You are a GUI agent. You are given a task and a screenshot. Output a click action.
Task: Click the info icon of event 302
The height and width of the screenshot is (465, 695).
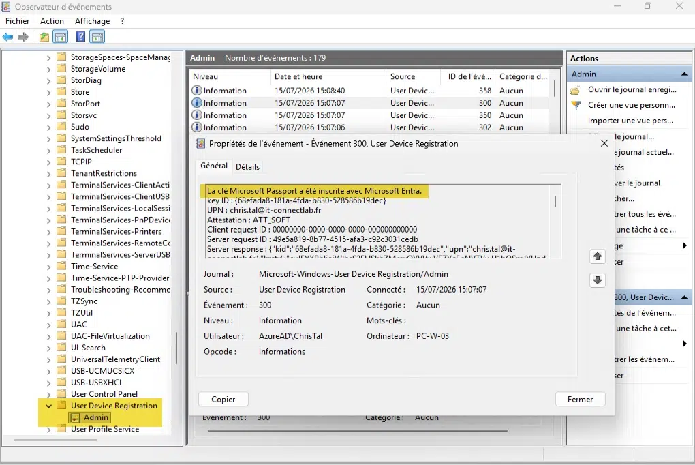(x=196, y=127)
